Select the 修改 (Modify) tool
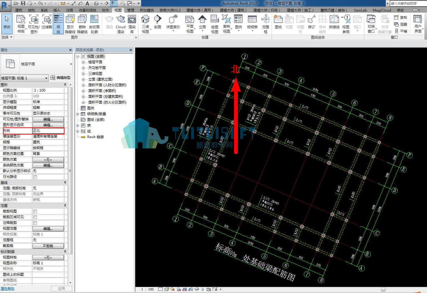This screenshot has width=427, height=293. coord(7,24)
